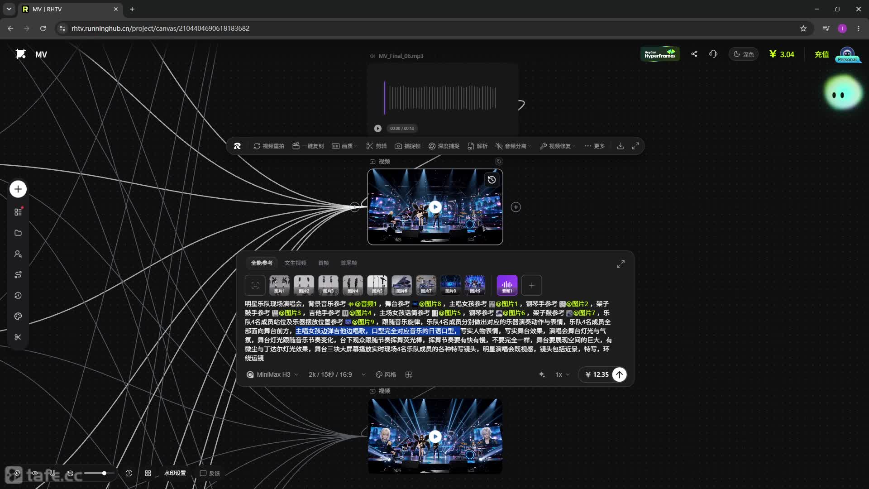Image resolution: width=869 pixels, height=489 pixels.
Task: Click the magic sparkle enhance prompt icon
Action: [542, 374]
